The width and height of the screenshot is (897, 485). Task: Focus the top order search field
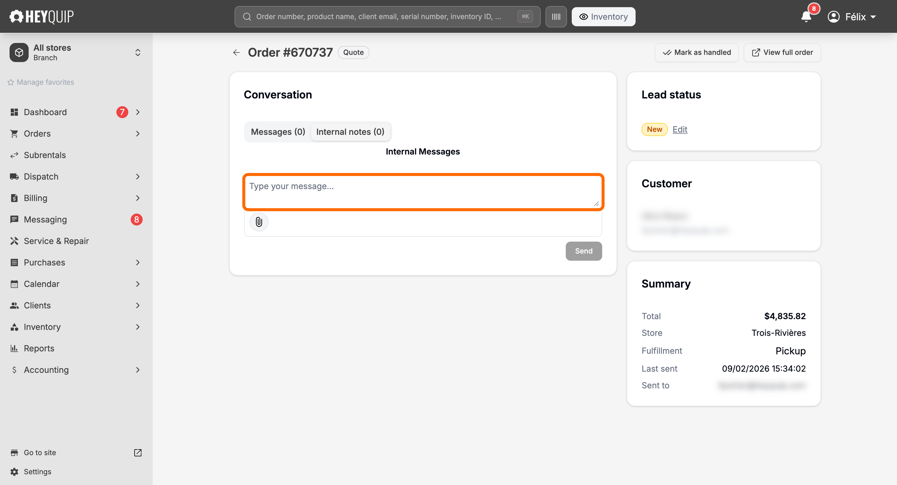387,16
